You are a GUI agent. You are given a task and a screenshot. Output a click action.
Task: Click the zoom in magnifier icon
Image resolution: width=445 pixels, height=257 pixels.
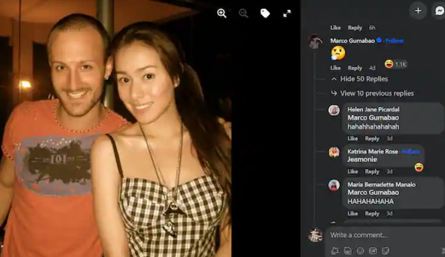pos(222,13)
